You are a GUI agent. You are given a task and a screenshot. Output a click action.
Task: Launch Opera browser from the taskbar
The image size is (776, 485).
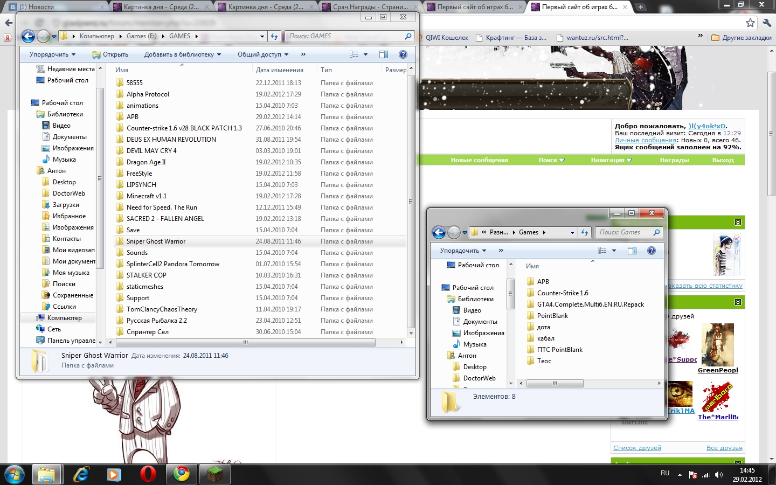pos(148,474)
